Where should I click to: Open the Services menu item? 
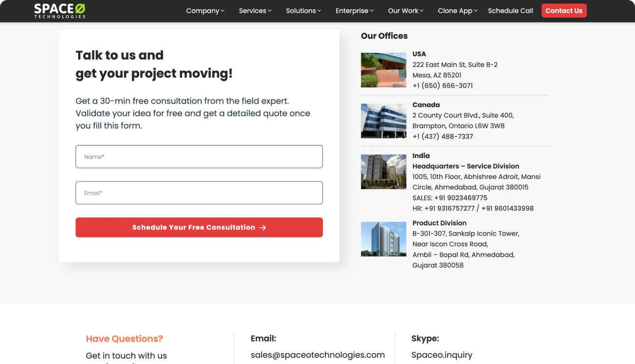click(252, 11)
